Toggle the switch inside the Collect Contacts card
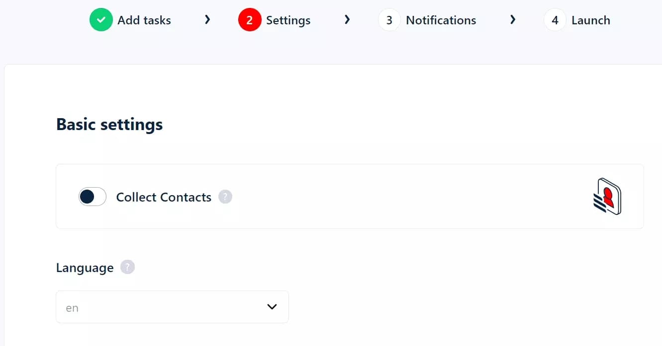This screenshot has height=346, width=662. pos(92,197)
